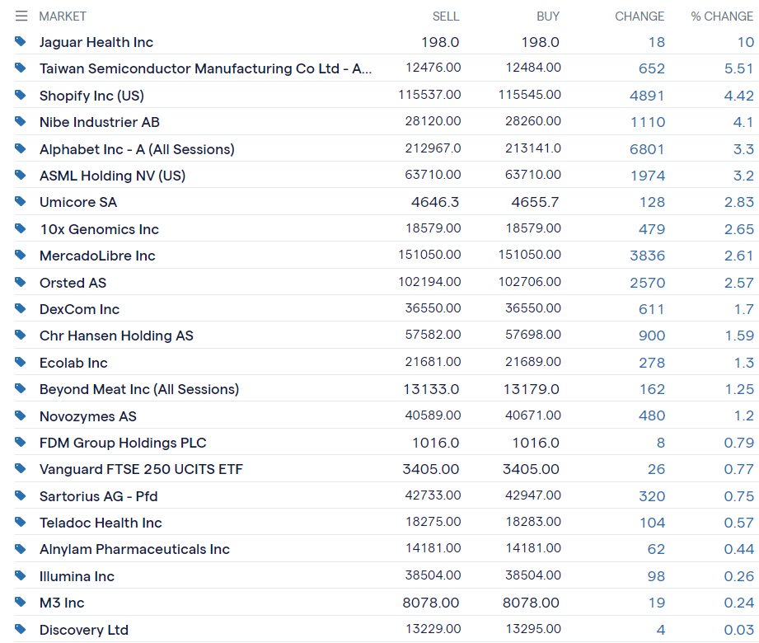Open the hamburger menu beside MARKET
The width and height of the screenshot is (759, 643).
(x=21, y=16)
